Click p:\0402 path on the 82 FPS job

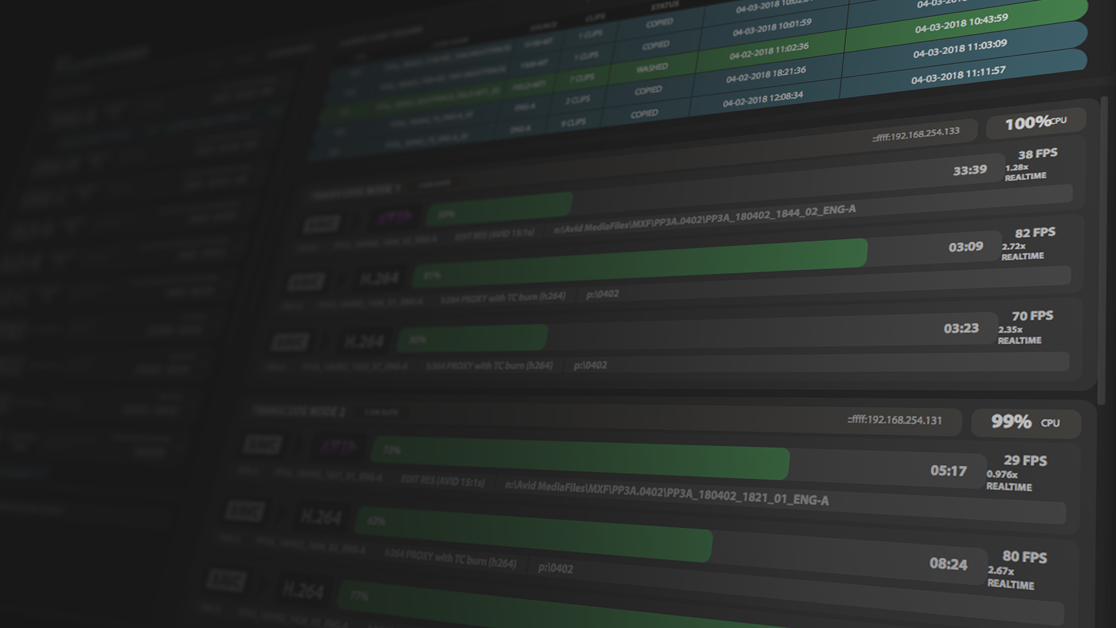click(602, 294)
